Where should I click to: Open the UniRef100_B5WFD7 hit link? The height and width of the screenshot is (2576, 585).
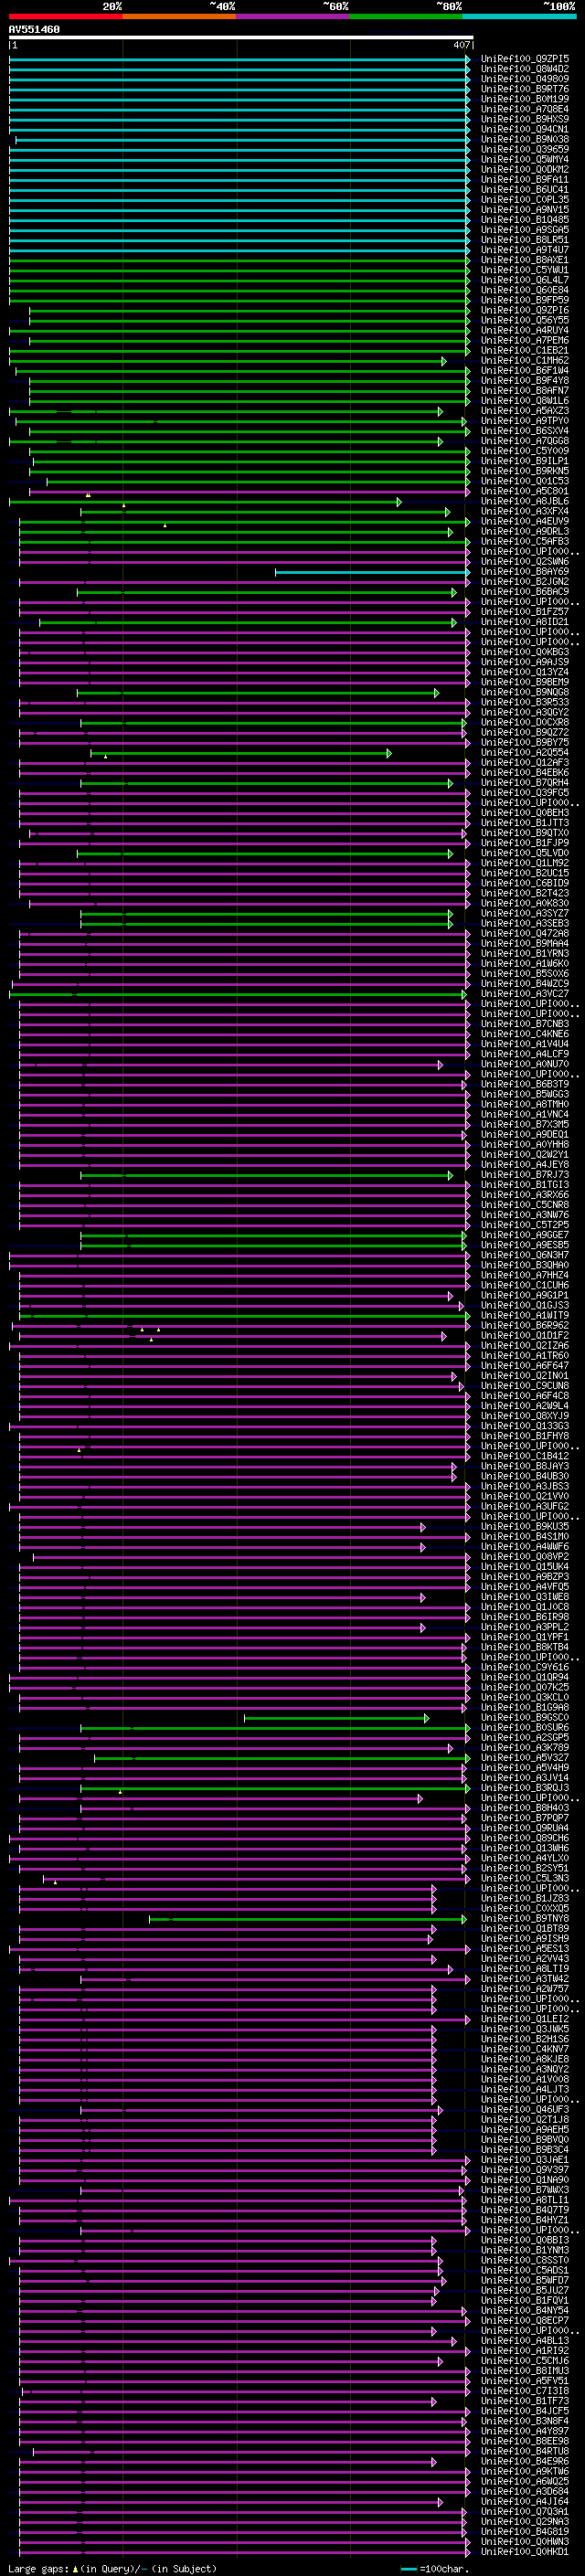(x=525, y=2281)
